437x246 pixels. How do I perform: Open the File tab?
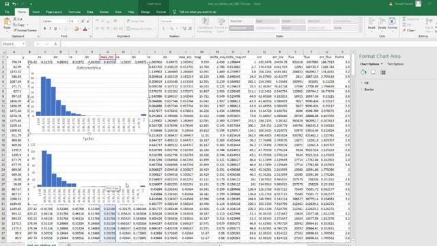pyautogui.click(x=7, y=12)
